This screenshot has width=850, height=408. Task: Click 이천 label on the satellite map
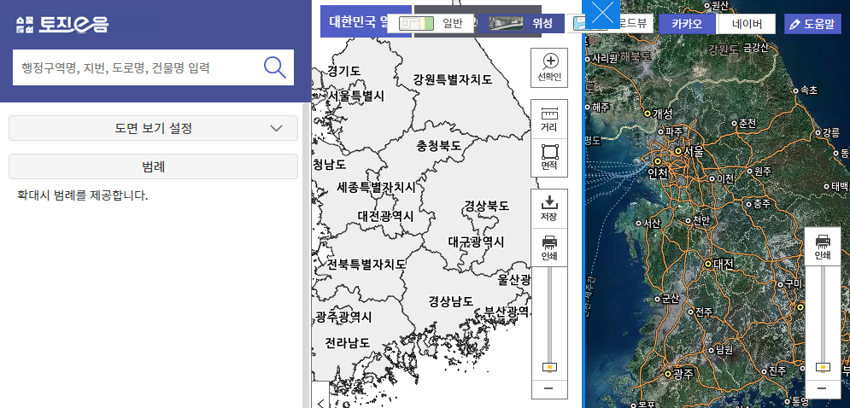(726, 178)
